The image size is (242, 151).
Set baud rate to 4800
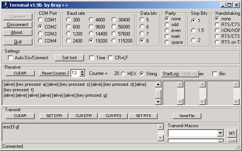(x=97, y=20)
